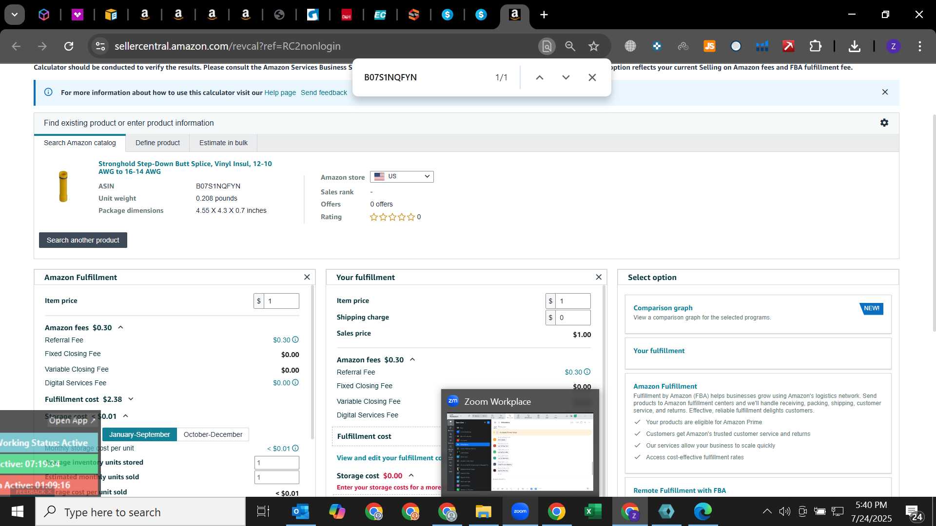Open the tab search dropdown arrow

pyautogui.click(x=15, y=15)
